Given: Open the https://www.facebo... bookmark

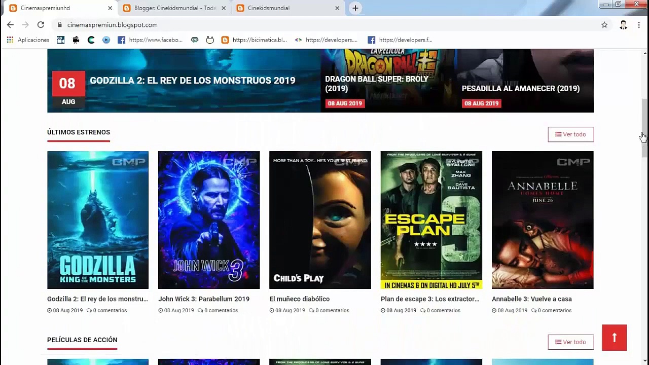Looking at the screenshot, I should pos(150,40).
